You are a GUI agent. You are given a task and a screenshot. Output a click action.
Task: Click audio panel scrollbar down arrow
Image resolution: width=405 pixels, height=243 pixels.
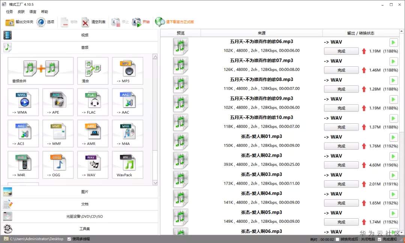tap(155, 183)
